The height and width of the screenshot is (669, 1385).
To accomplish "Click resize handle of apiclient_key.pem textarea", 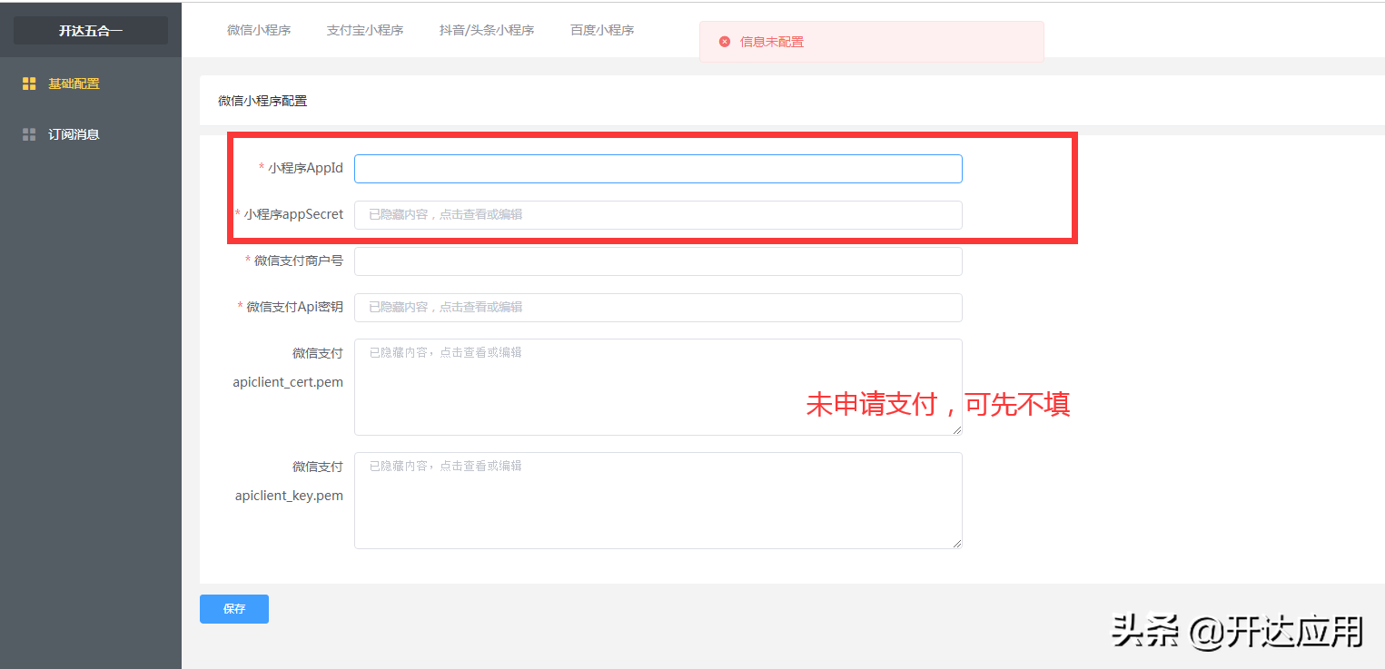I will click(x=956, y=543).
